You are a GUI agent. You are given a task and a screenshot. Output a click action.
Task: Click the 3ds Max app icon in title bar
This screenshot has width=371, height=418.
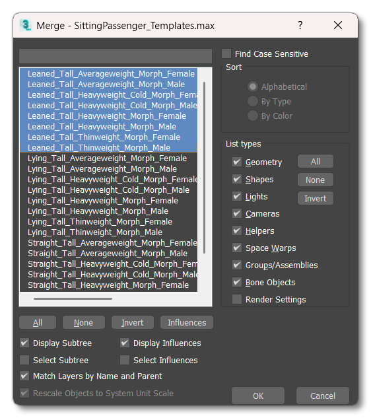pos(26,25)
